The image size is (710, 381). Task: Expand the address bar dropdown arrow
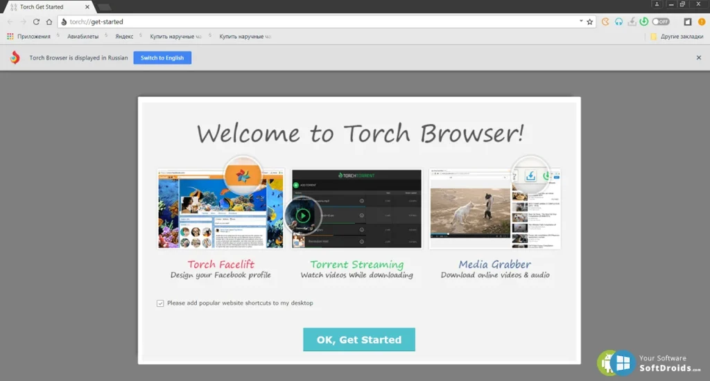[x=581, y=21]
